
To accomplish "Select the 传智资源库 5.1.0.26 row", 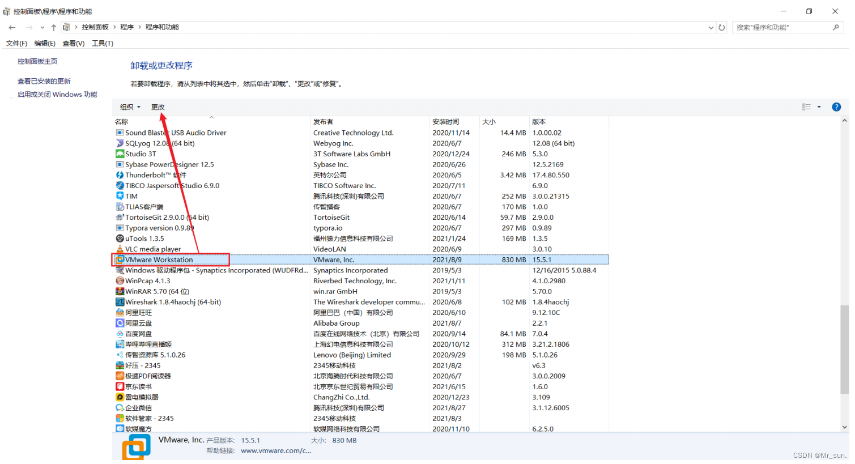I will click(360, 355).
